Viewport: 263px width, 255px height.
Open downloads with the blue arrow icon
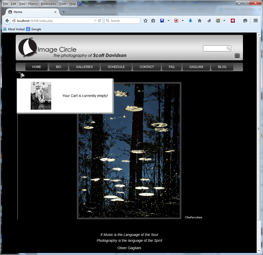[x=190, y=21]
